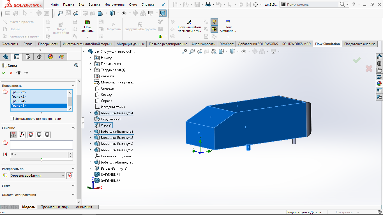Click Клонировать проект button
The image size is (383, 215).
22,36
